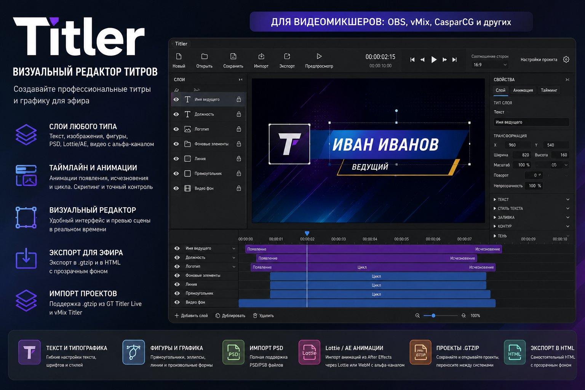The height and width of the screenshot is (390, 585).
Task: Expand the ЗАЛИВКА section
Action: tap(531, 217)
